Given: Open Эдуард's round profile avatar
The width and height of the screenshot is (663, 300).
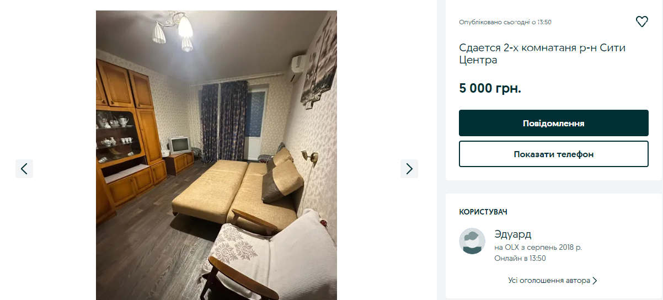Looking at the screenshot, I should 472,241.
